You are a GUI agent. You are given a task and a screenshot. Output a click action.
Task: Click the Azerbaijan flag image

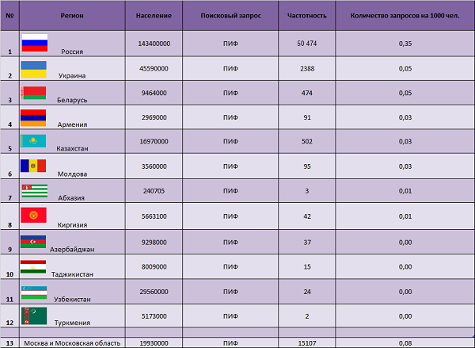click(33, 242)
